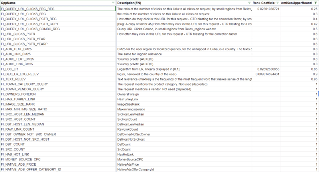The width and height of the screenshot is (319, 172).
Task: Select description cell 'NativeAdsOfferCategoryId'
Action: pos(184,169)
